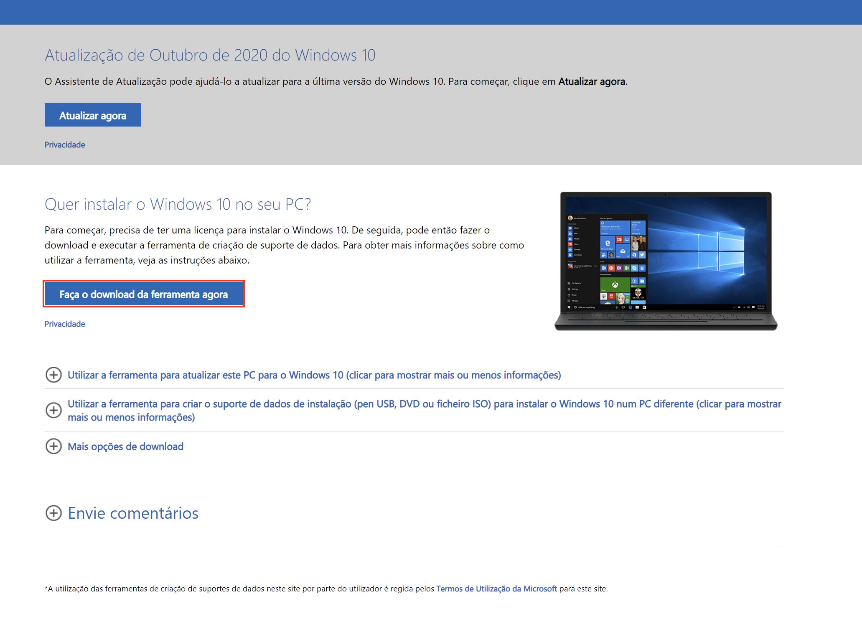Click the Windows 10 laptop image

tap(666, 261)
